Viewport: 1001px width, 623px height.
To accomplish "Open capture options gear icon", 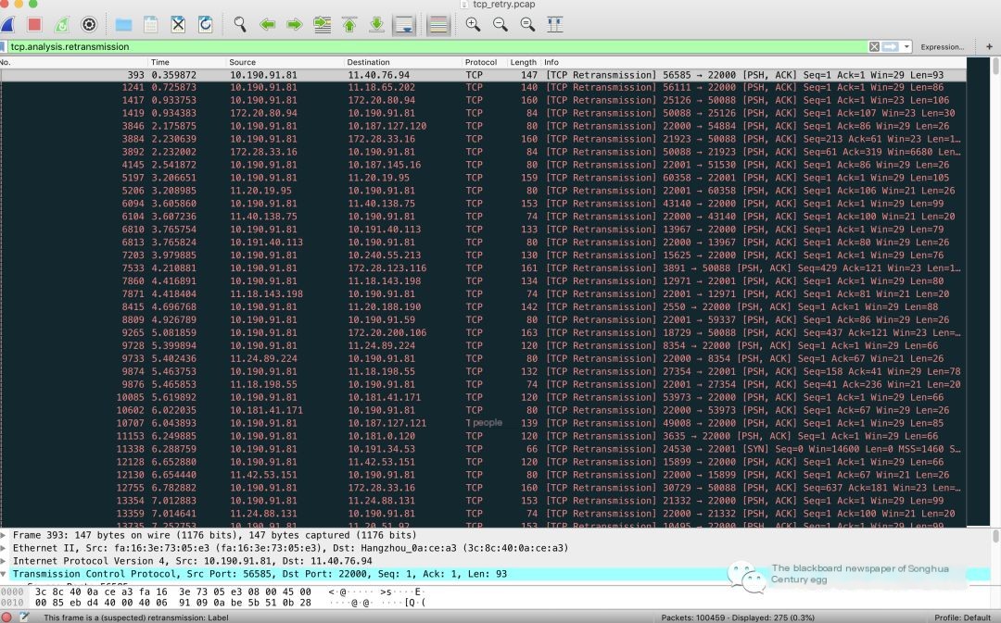I will click(89, 25).
